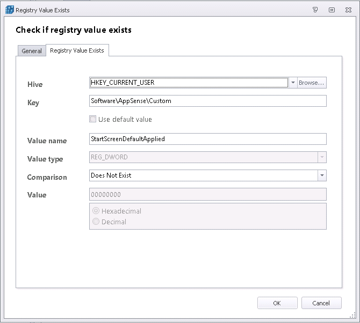Click the Value field showing 00000000
Viewport: 360px width, 323px height.
(207, 195)
